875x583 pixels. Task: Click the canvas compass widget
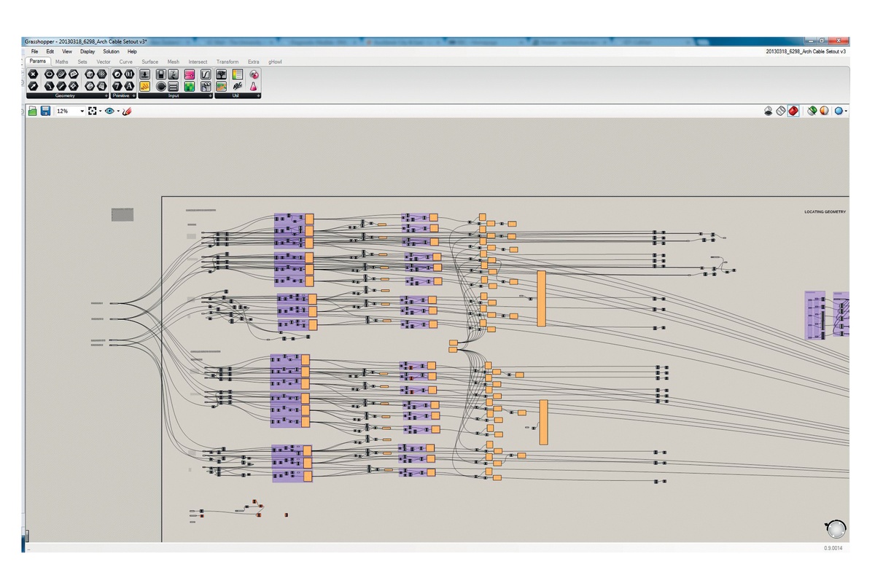click(836, 528)
